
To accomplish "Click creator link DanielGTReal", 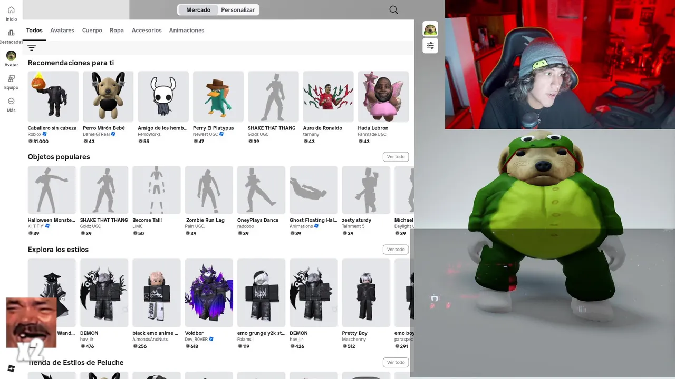I will click(x=96, y=134).
